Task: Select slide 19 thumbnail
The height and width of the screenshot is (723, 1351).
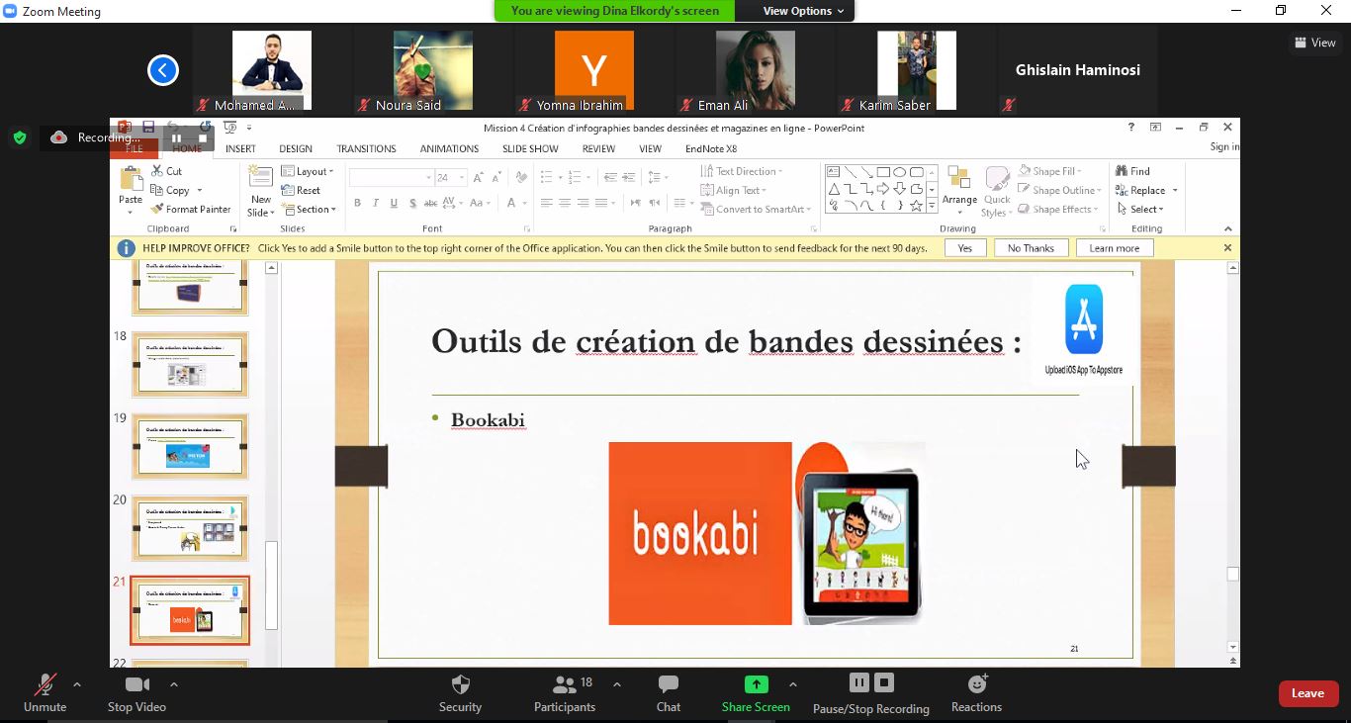Action: [190, 447]
